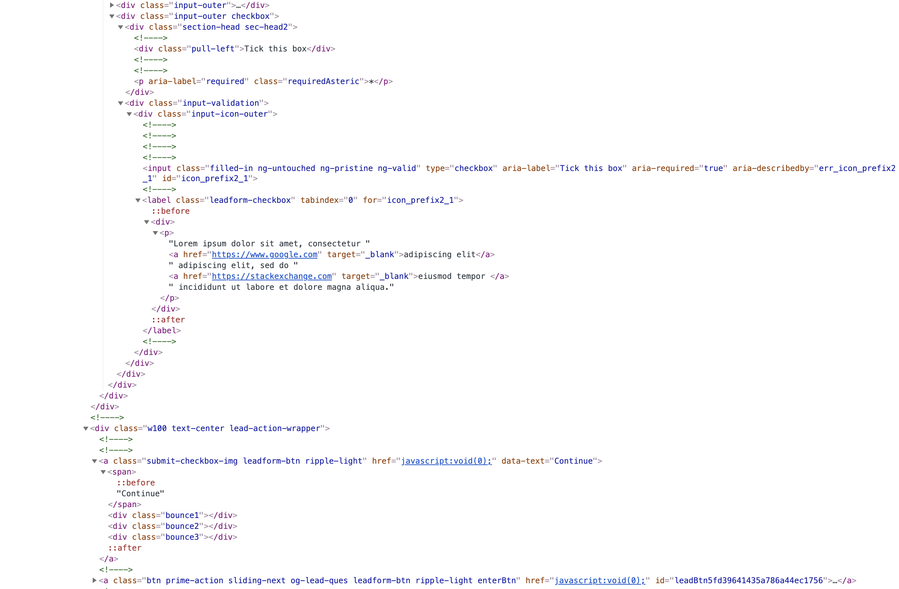Collapse the lead-action-wrapper div node
Image resolution: width=899 pixels, height=589 pixels.
(x=86, y=429)
